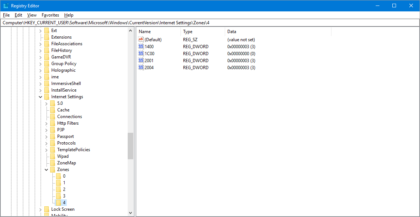Expand the Ext key
This screenshot has height=217, width=420.
pyautogui.click(x=41, y=31)
